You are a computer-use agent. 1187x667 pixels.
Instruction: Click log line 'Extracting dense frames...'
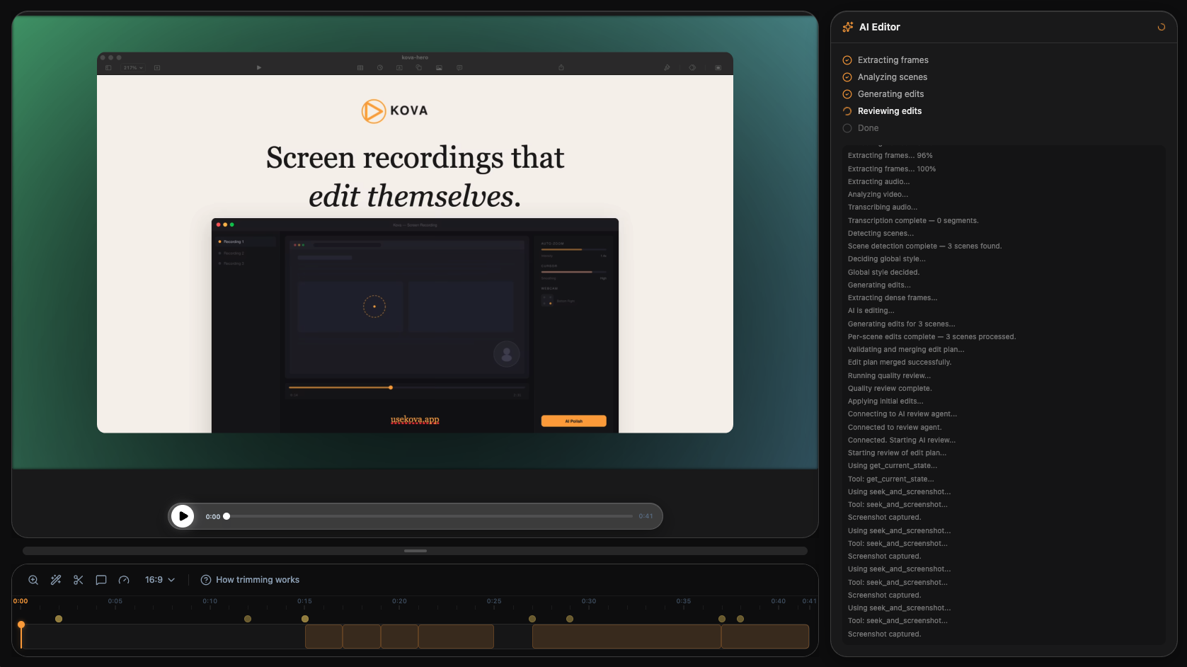893,298
